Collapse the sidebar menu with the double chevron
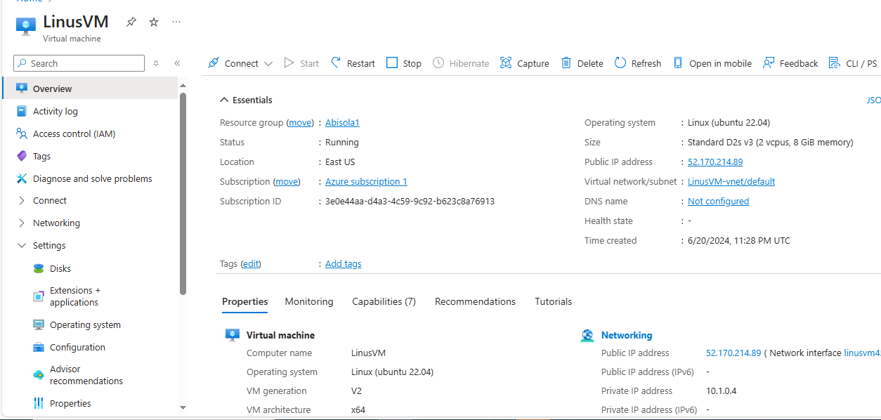This screenshot has width=881, height=420. click(x=177, y=63)
